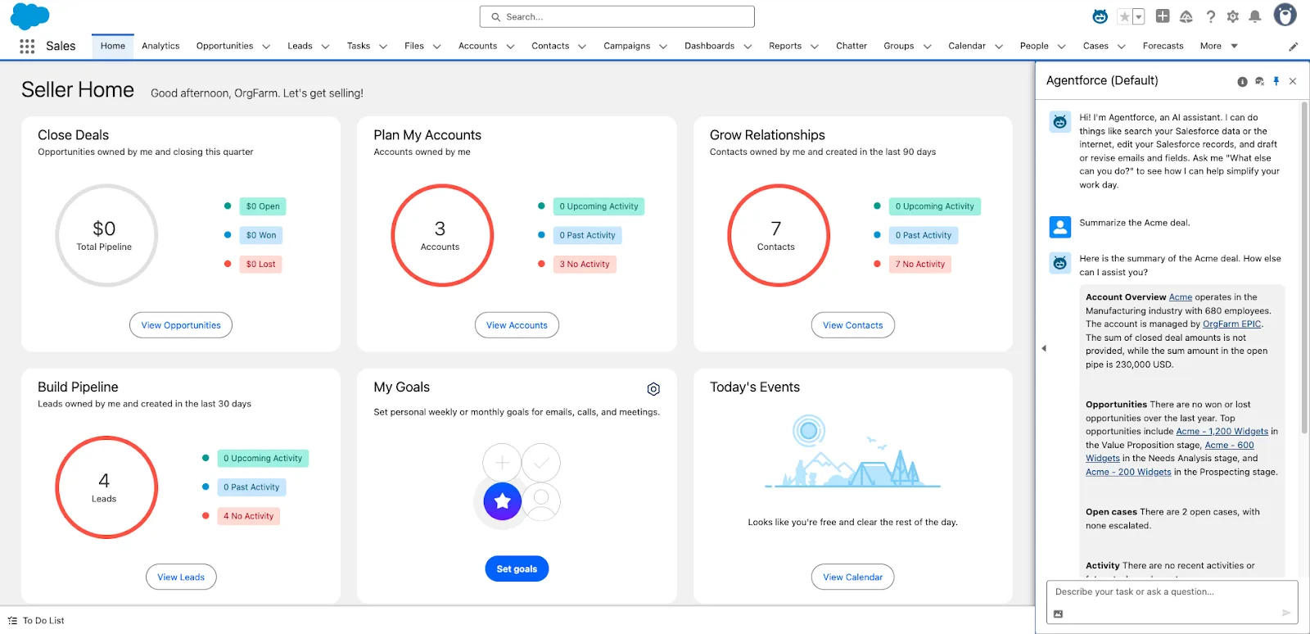
Task: Collapse the Agentforce panel side arrow
Action: tap(1044, 348)
